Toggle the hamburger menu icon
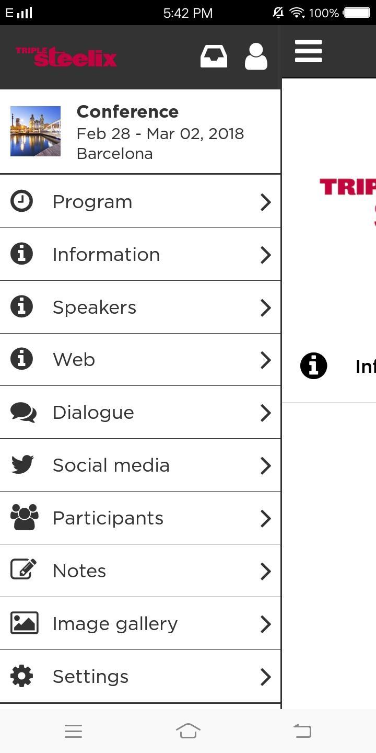The width and height of the screenshot is (376, 753). [308, 51]
